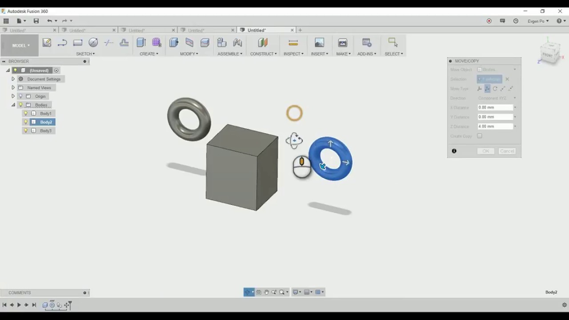Click the Insert image icon
The image size is (569, 320).
pos(319,43)
